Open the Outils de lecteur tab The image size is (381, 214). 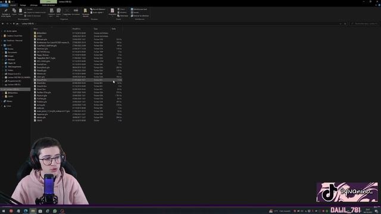[x=48, y=5]
